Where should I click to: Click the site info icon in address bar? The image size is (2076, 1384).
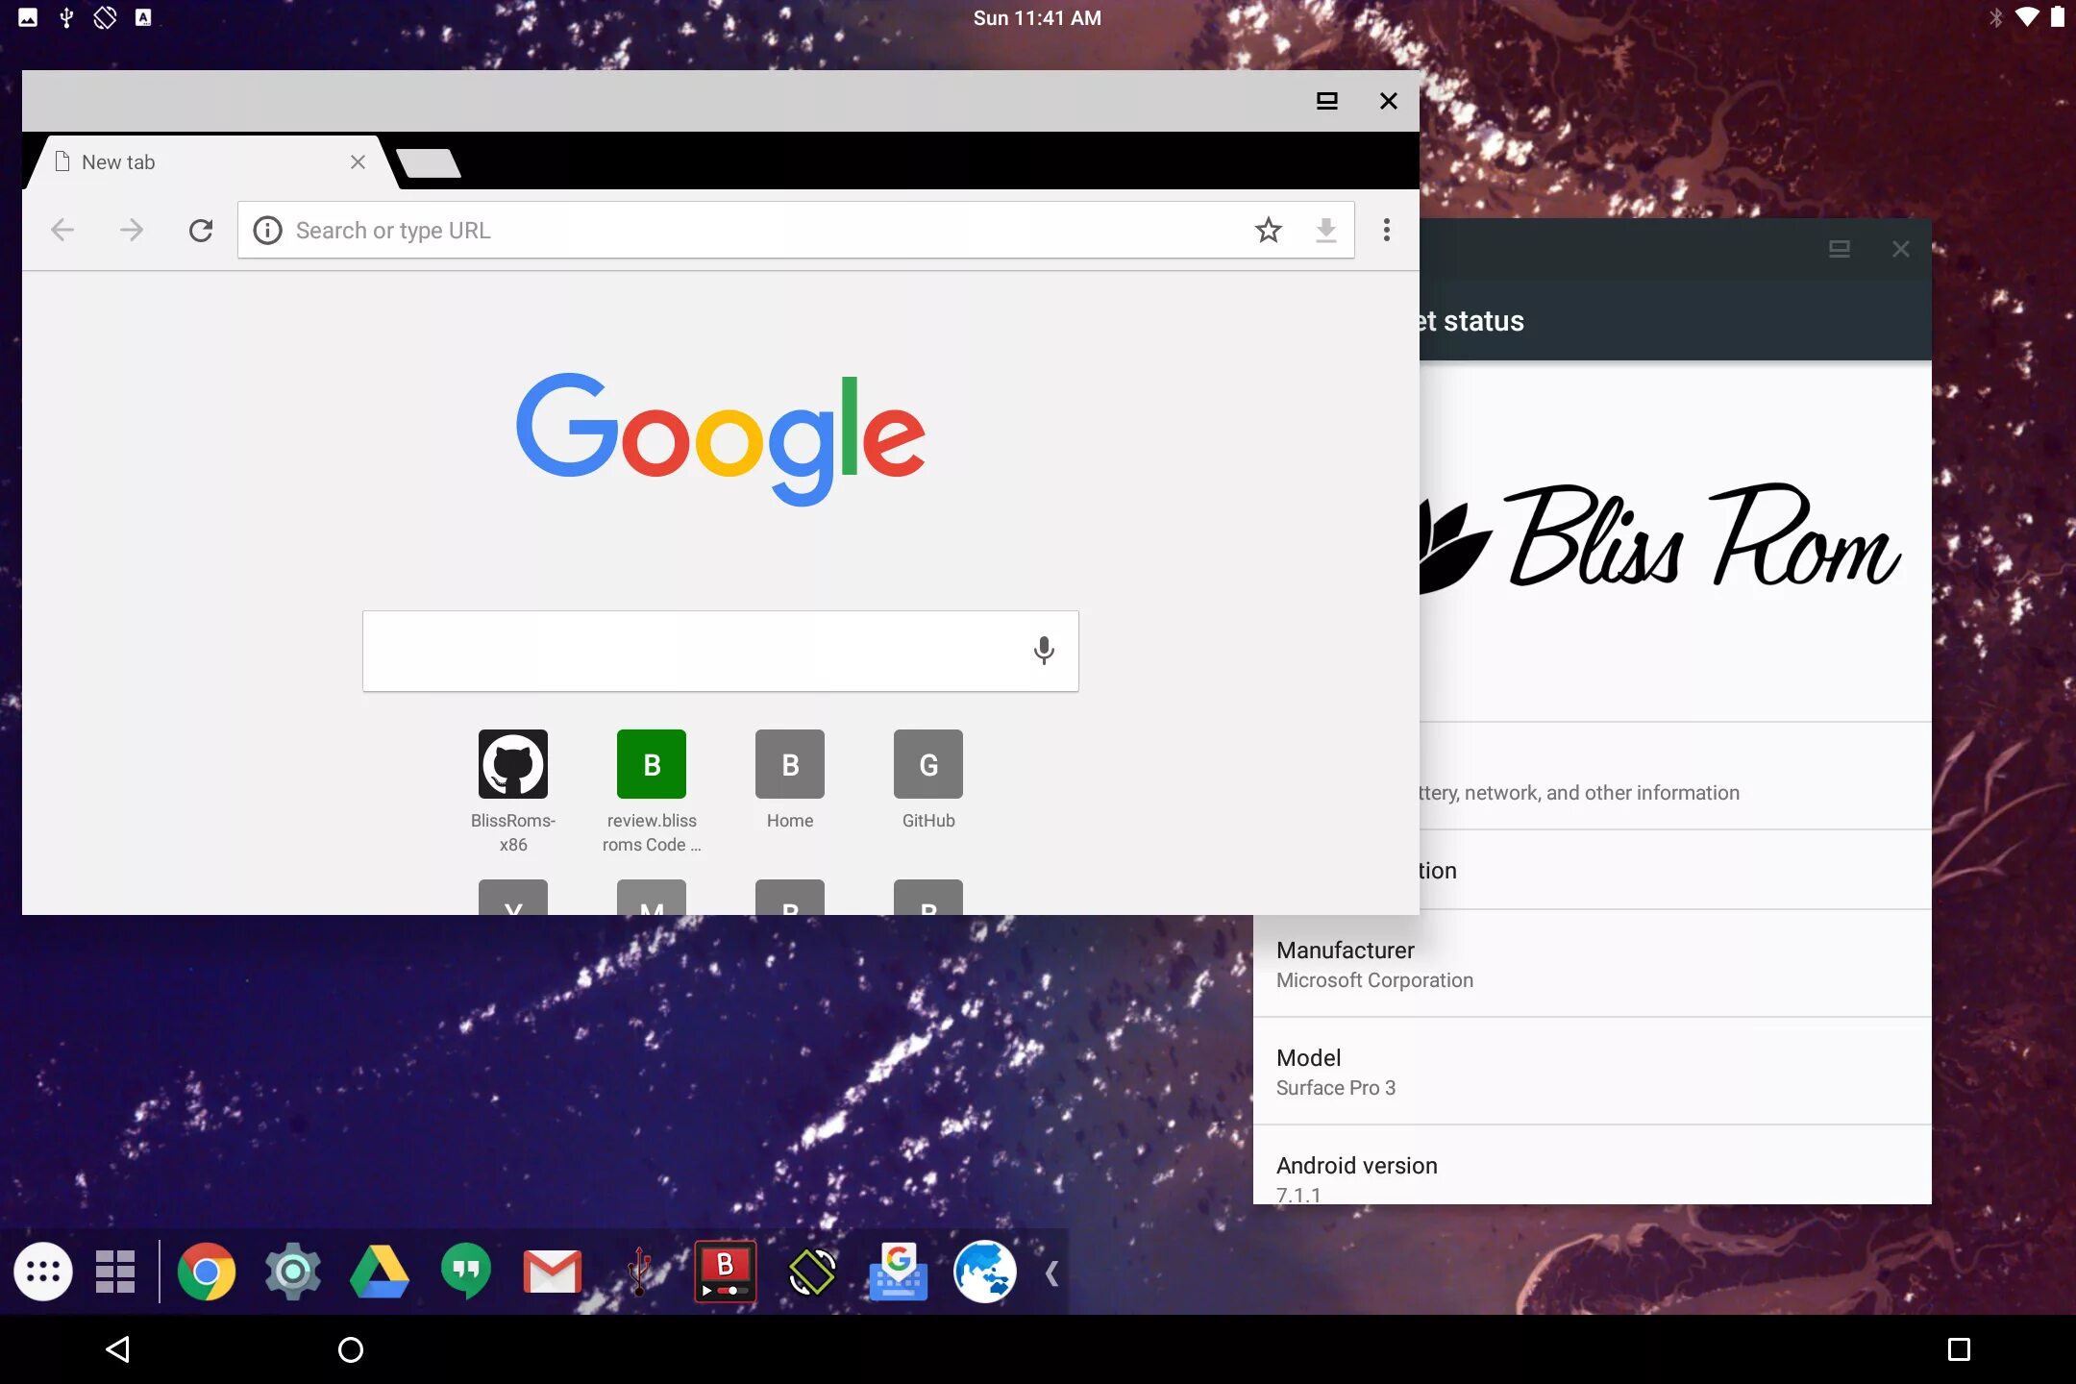pos(267,230)
